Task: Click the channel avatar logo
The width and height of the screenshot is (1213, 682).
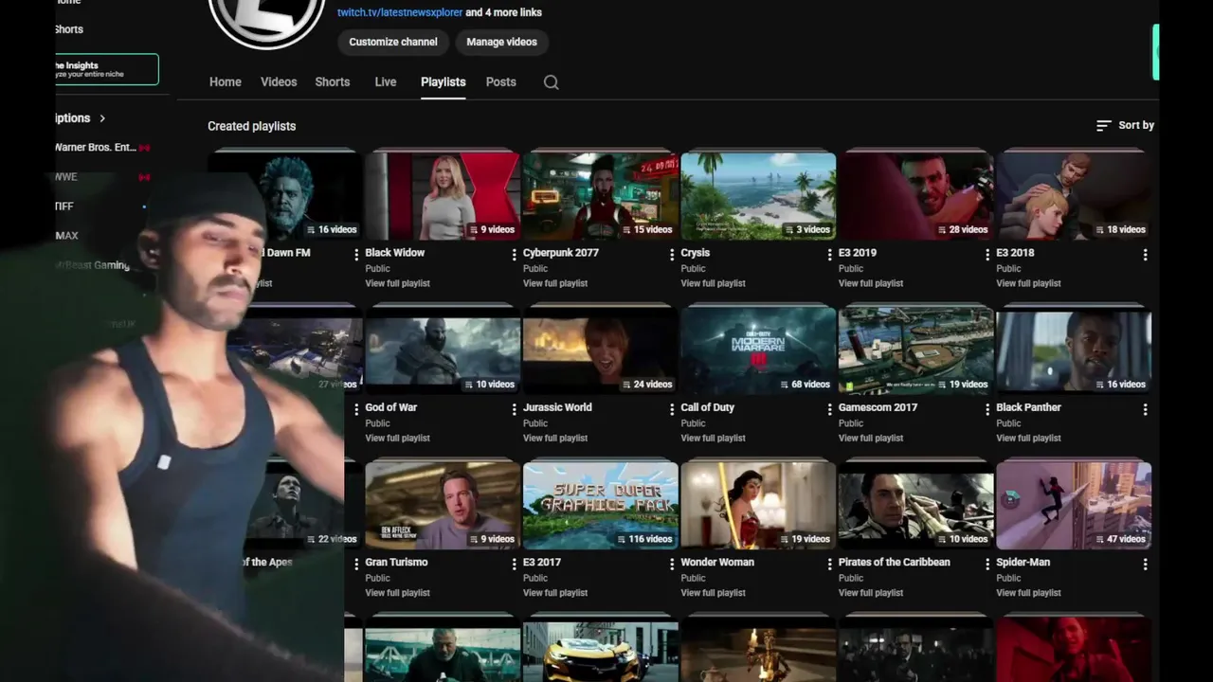Action: point(266,19)
